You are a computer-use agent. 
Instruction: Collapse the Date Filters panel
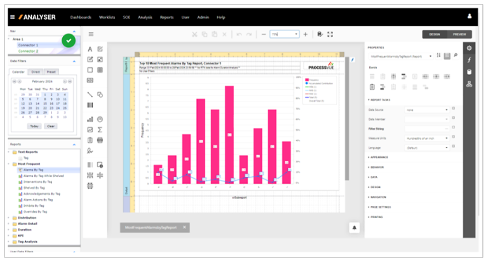pos(74,61)
